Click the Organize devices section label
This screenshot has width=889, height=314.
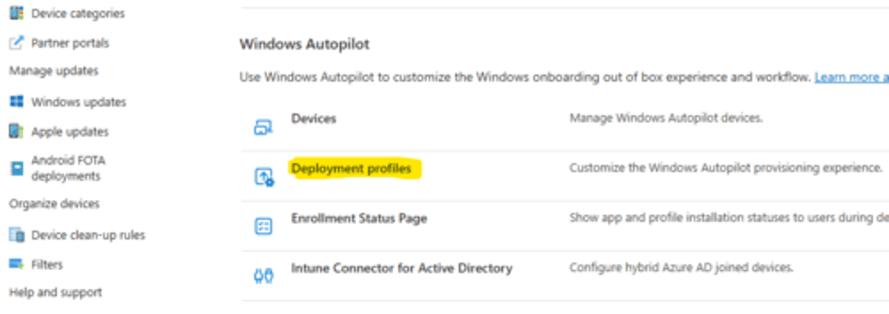[54, 204]
